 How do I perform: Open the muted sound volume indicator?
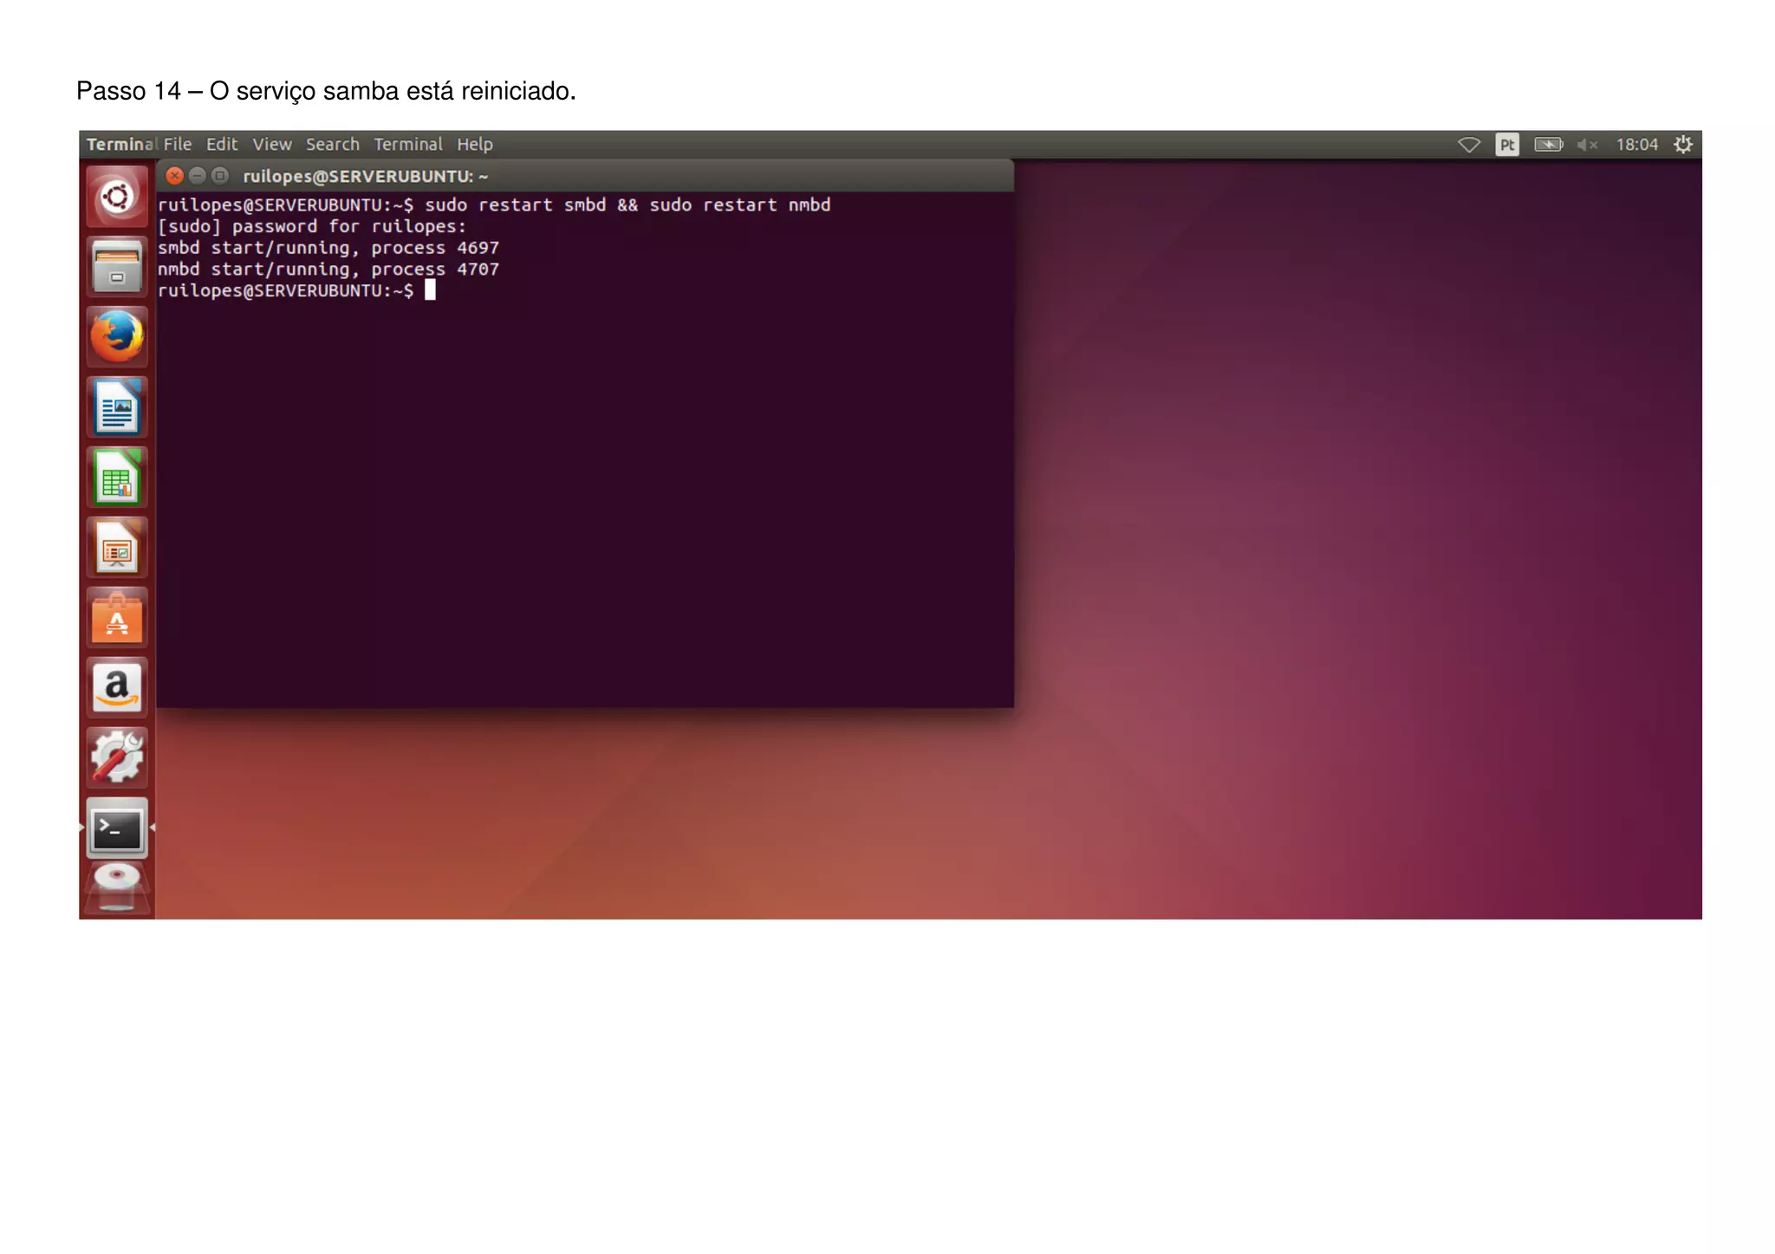click(1587, 145)
